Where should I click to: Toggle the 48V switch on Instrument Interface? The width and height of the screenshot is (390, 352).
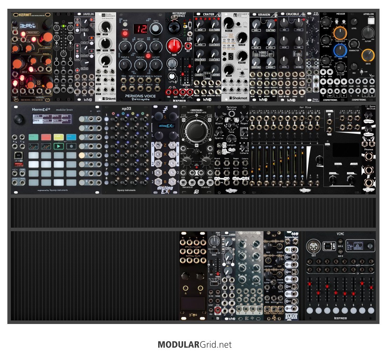click(x=190, y=25)
